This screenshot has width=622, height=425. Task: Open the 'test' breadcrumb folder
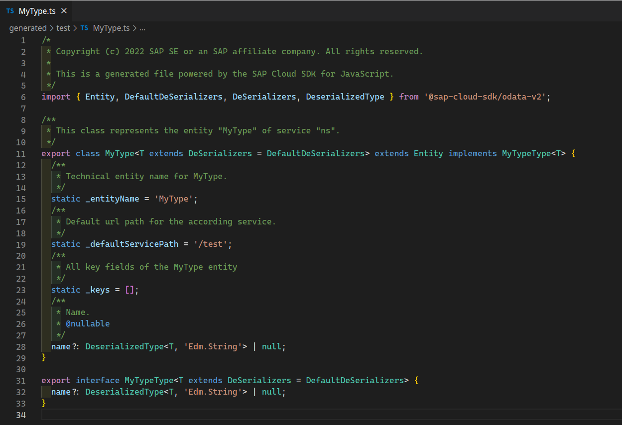(63, 28)
